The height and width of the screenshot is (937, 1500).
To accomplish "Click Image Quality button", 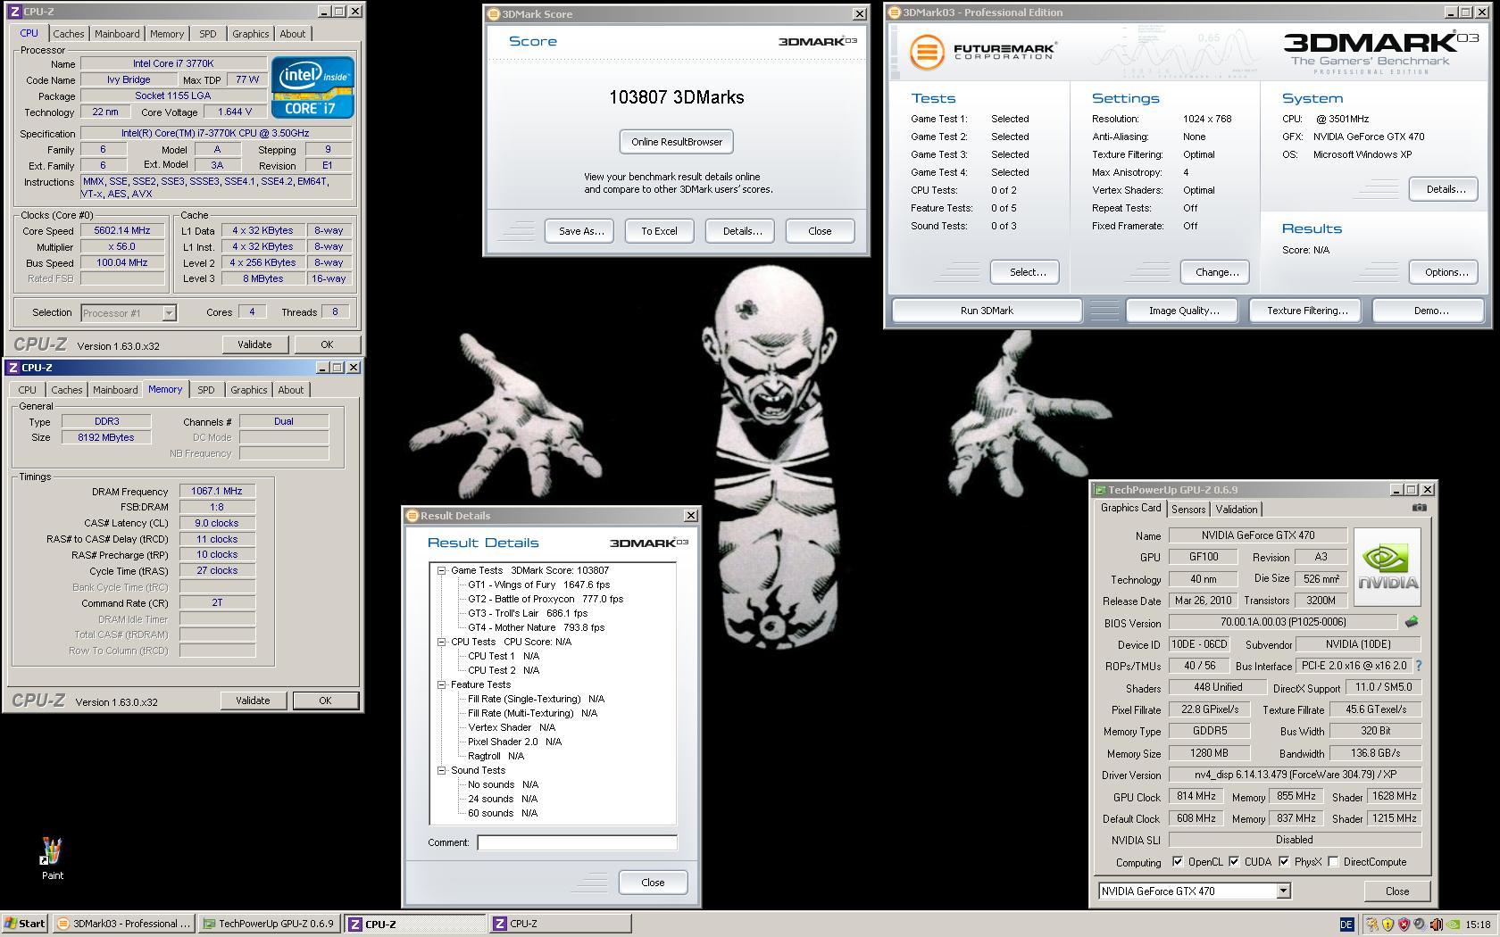I will [x=1182, y=311].
